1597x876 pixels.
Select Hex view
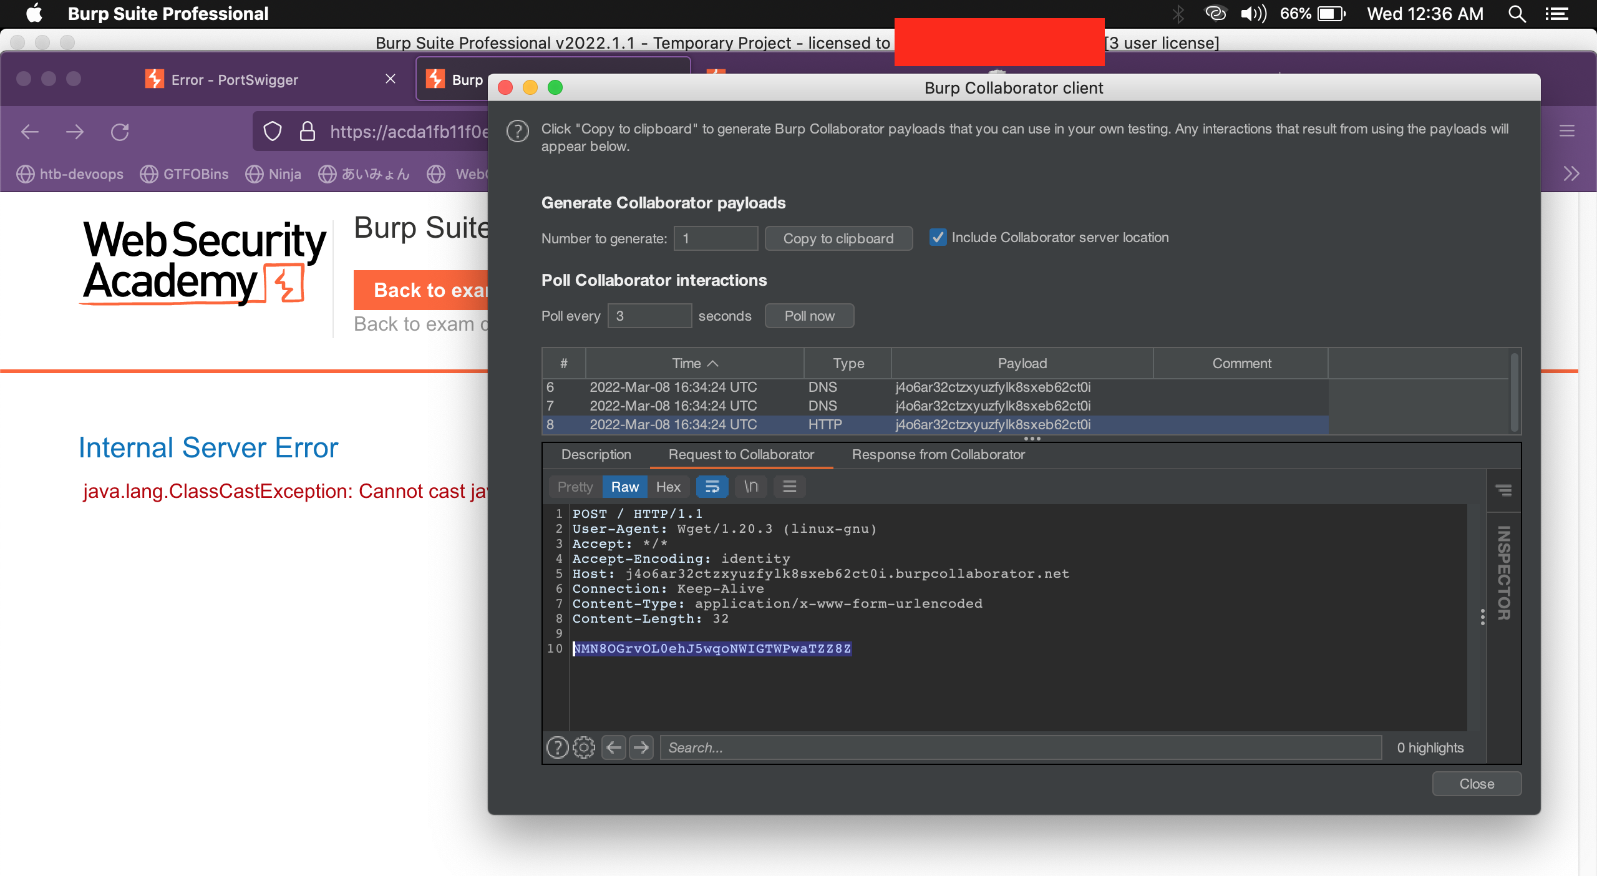[668, 487]
